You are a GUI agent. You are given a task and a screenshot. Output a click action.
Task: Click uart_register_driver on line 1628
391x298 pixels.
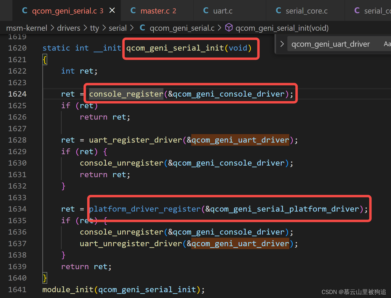[x=136, y=140]
